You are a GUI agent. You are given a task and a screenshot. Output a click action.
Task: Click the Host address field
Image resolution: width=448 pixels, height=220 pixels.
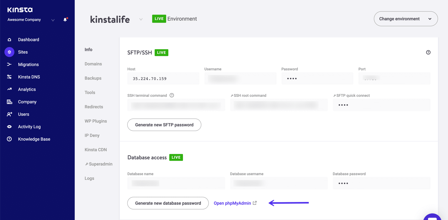163,78
